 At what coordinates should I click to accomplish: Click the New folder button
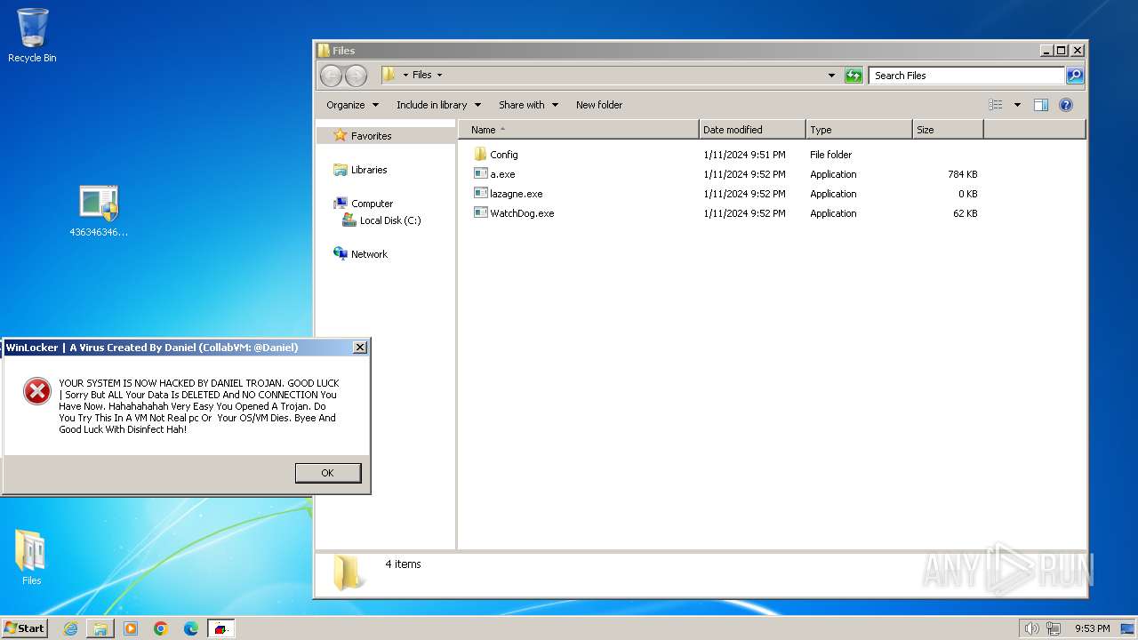(599, 105)
